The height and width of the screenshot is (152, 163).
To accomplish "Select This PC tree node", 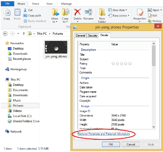I will click(x=13, y=80).
